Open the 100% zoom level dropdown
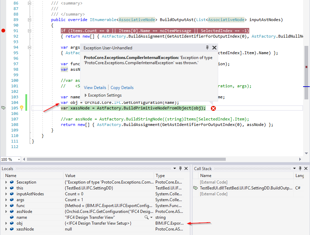Viewport: 310px width, 235px height. 18,159
